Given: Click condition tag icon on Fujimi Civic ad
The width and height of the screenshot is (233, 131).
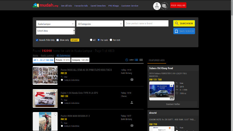Looking at the screenshot, I should (62, 100).
